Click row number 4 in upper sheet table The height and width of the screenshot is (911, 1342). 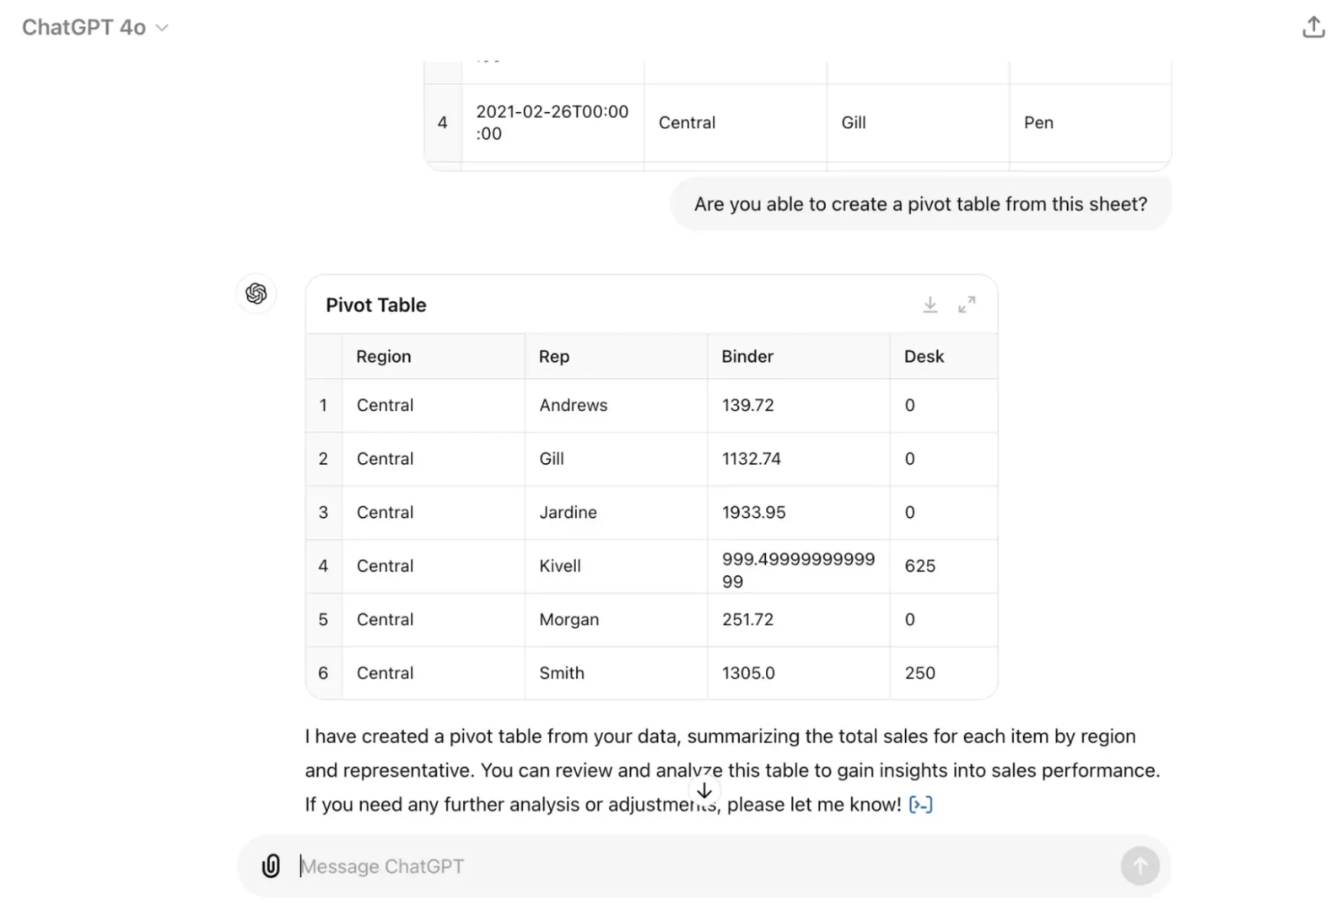[442, 122]
